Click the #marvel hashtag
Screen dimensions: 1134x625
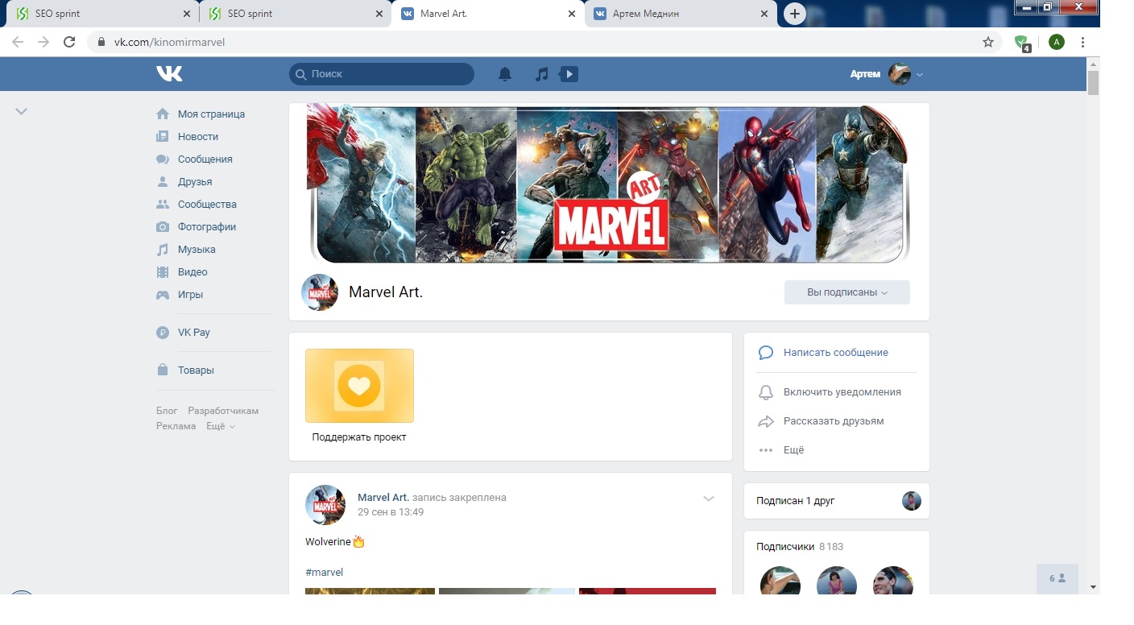click(325, 573)
